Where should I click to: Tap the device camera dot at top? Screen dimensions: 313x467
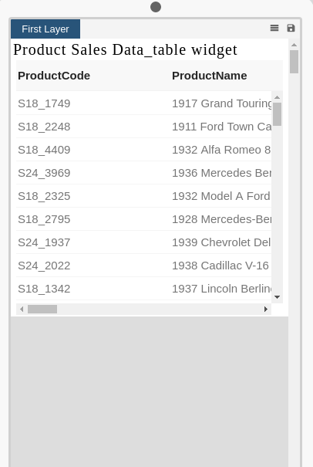156,7
